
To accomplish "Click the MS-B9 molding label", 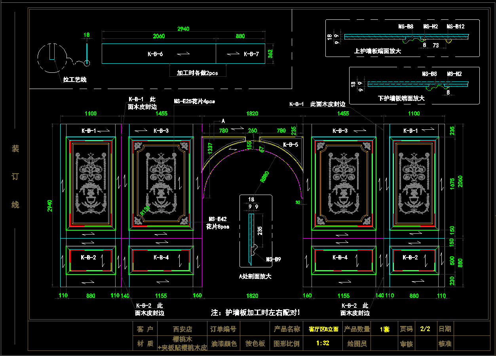I will tap(273, 259).
